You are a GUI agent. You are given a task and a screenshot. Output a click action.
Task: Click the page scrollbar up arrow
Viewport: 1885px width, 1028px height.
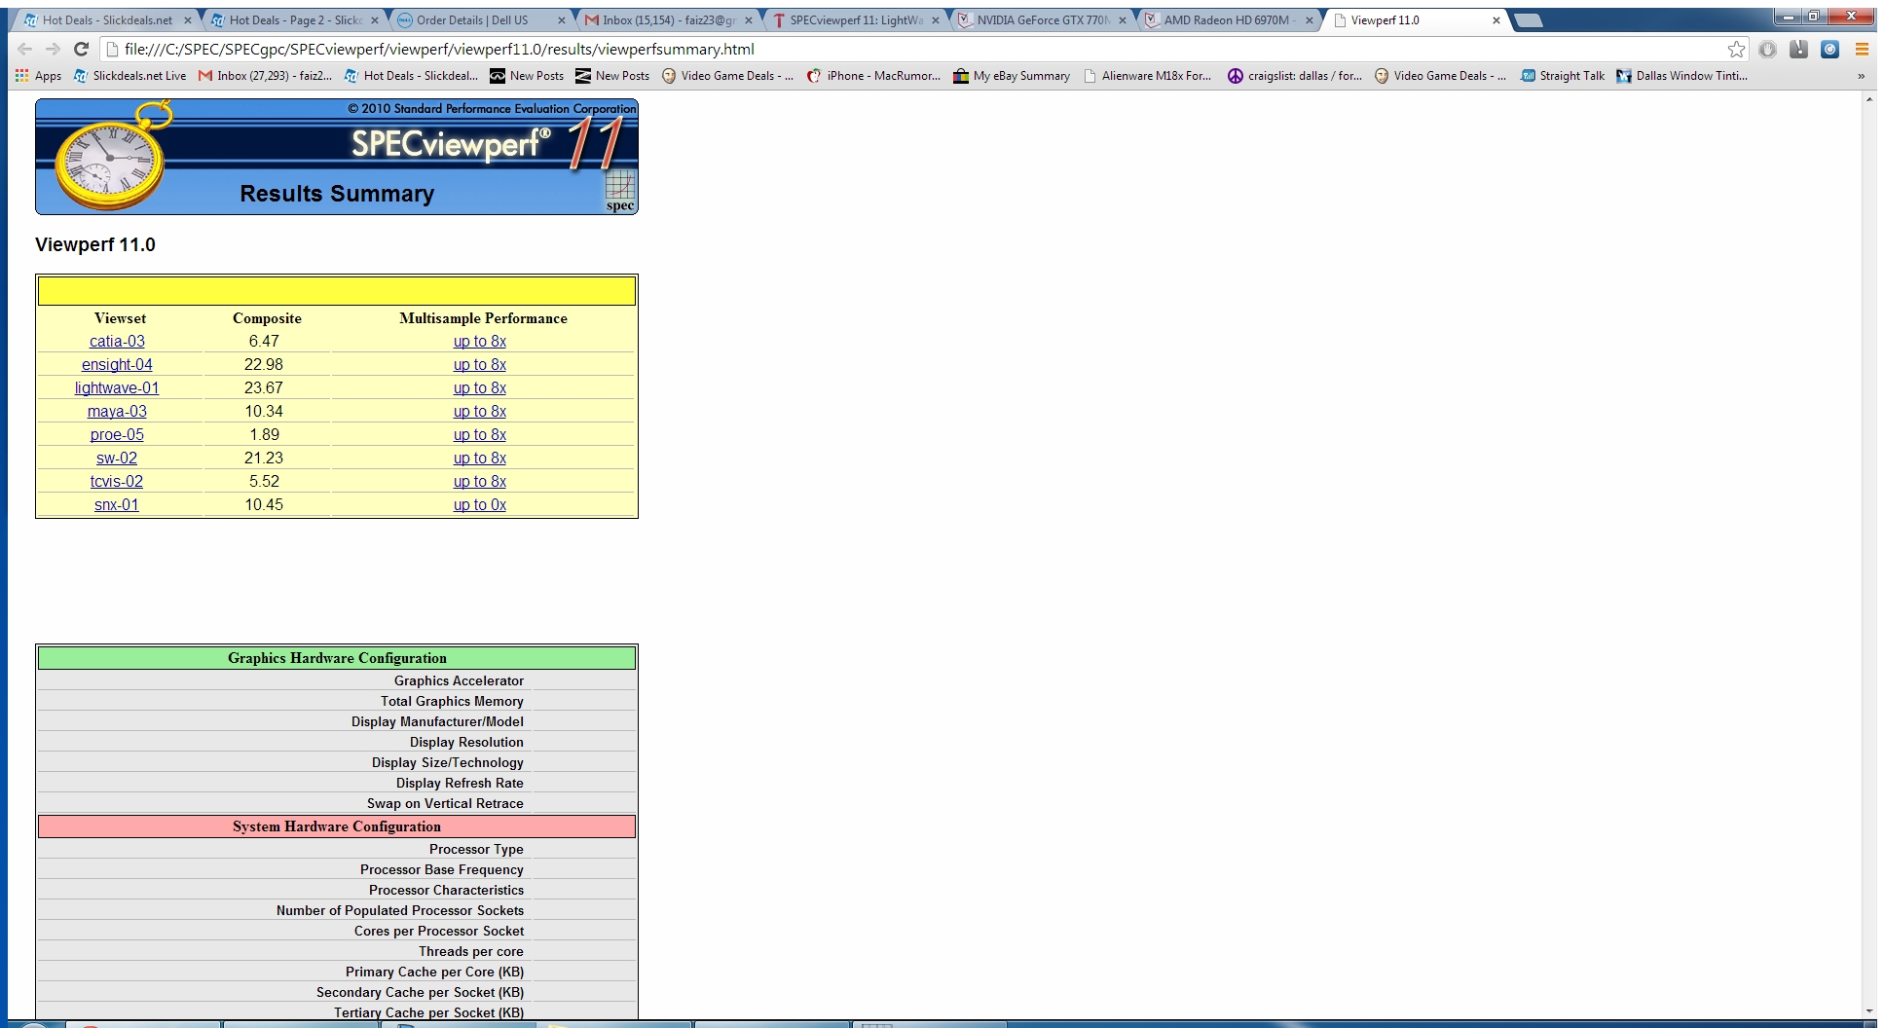(1868, 100)
